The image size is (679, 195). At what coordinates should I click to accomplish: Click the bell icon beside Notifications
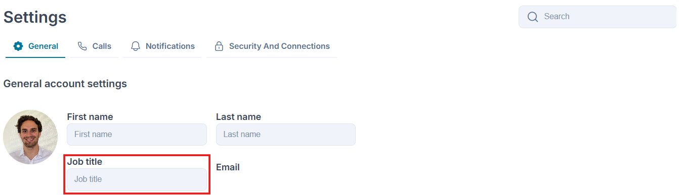click(135, 46)
